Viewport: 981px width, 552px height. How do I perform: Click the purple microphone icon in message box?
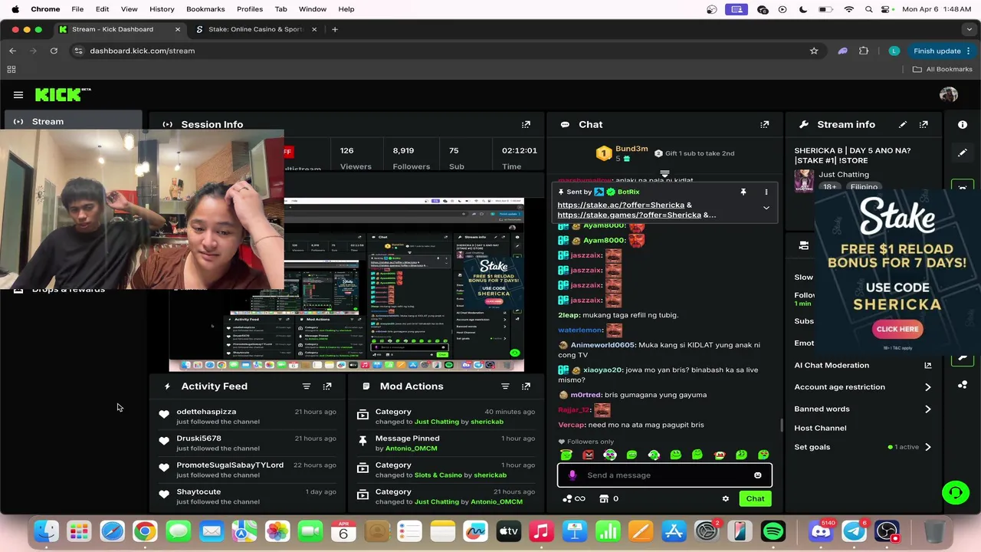572,475
